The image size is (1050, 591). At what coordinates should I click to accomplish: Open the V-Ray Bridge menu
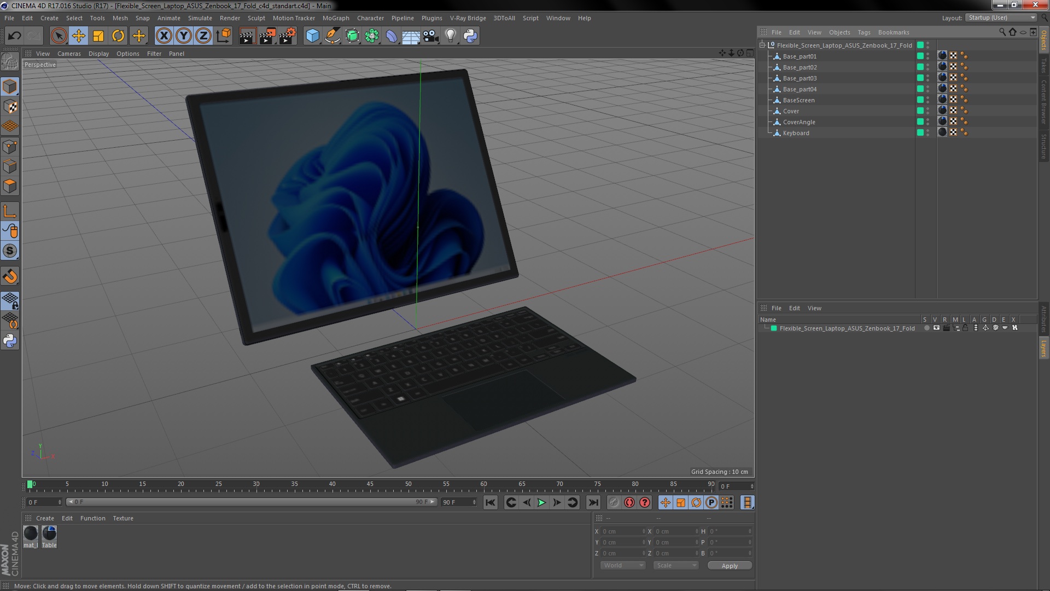point(468,18)
